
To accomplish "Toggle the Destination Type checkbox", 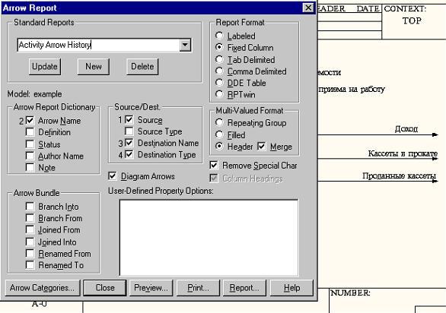I will coord(129,154).
